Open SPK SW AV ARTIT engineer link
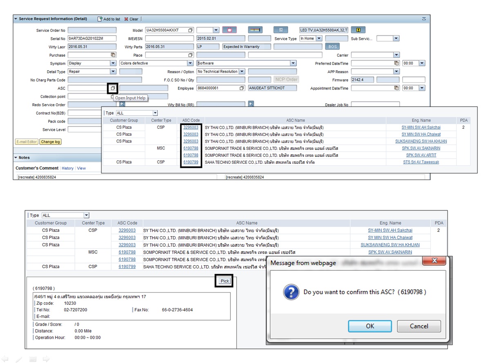 pyautogui.click(x=421, y=155)
